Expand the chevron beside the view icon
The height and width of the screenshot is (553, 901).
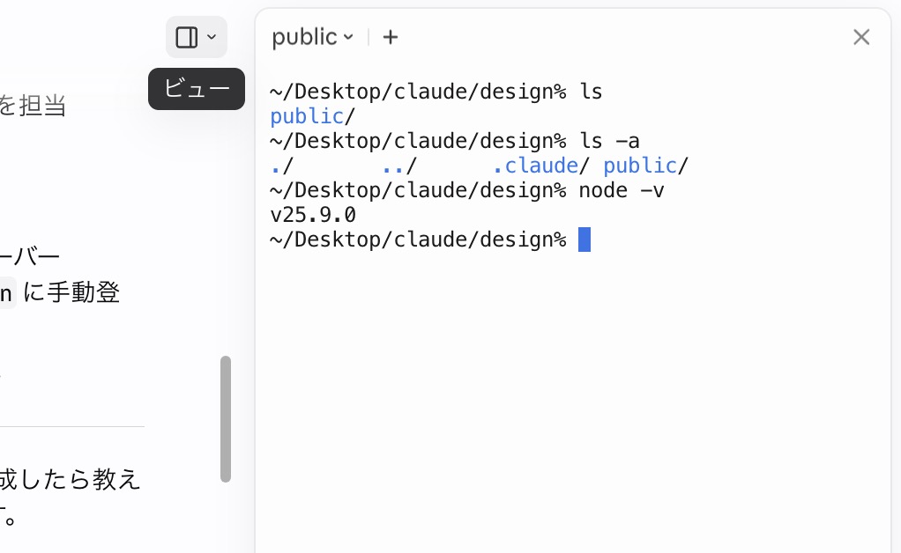[x=212, y=37]
